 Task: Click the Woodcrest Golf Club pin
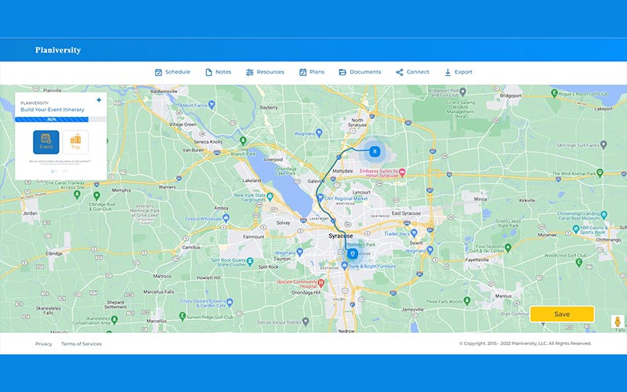tap(578, 263)
